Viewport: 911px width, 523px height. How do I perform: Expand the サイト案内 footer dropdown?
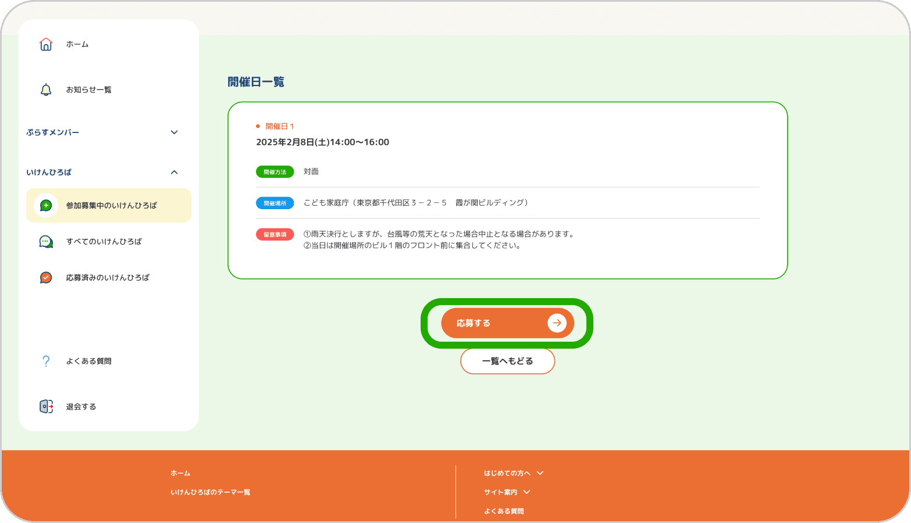point(526,492)
